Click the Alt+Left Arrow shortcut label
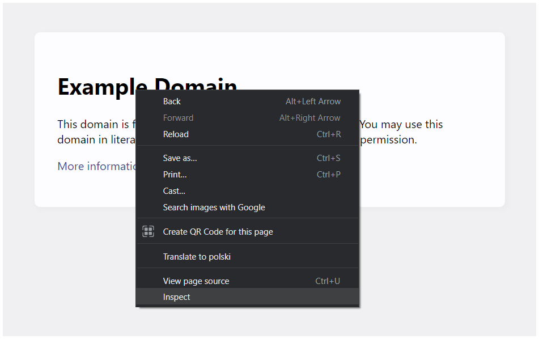The image size is (539, 339). (x=313, y=101)
